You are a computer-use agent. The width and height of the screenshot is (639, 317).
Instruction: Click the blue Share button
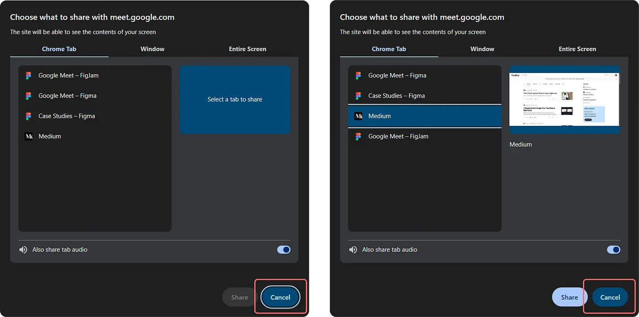pos(568,297)
